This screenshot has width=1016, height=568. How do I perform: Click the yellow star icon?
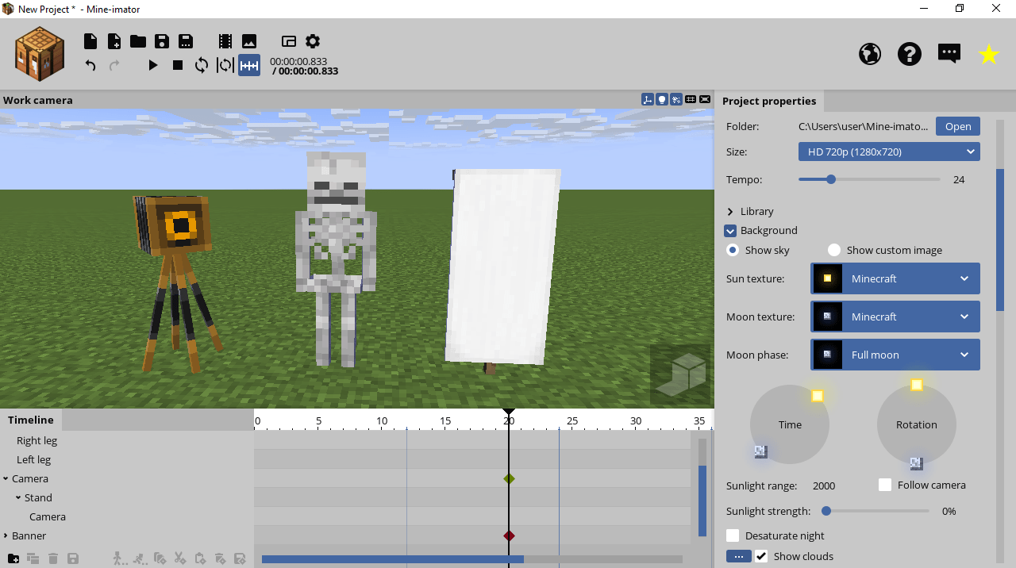pos(989,54)
